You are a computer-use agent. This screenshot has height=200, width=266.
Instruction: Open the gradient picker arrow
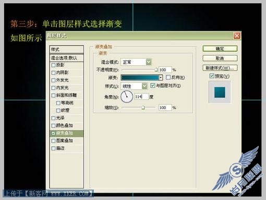tap(161, 77)
